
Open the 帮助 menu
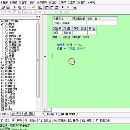click(x=91, y=3)
